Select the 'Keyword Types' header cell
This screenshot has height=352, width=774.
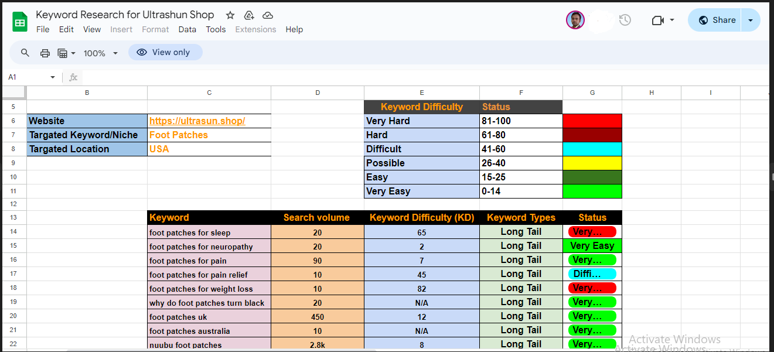(521, 217)
